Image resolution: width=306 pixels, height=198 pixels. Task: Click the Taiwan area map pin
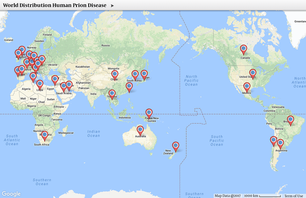[x=129, y=88]
